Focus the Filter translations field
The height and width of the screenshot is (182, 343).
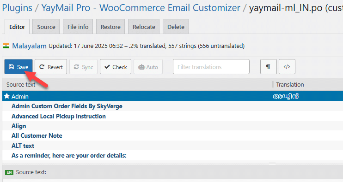(211, 67)
